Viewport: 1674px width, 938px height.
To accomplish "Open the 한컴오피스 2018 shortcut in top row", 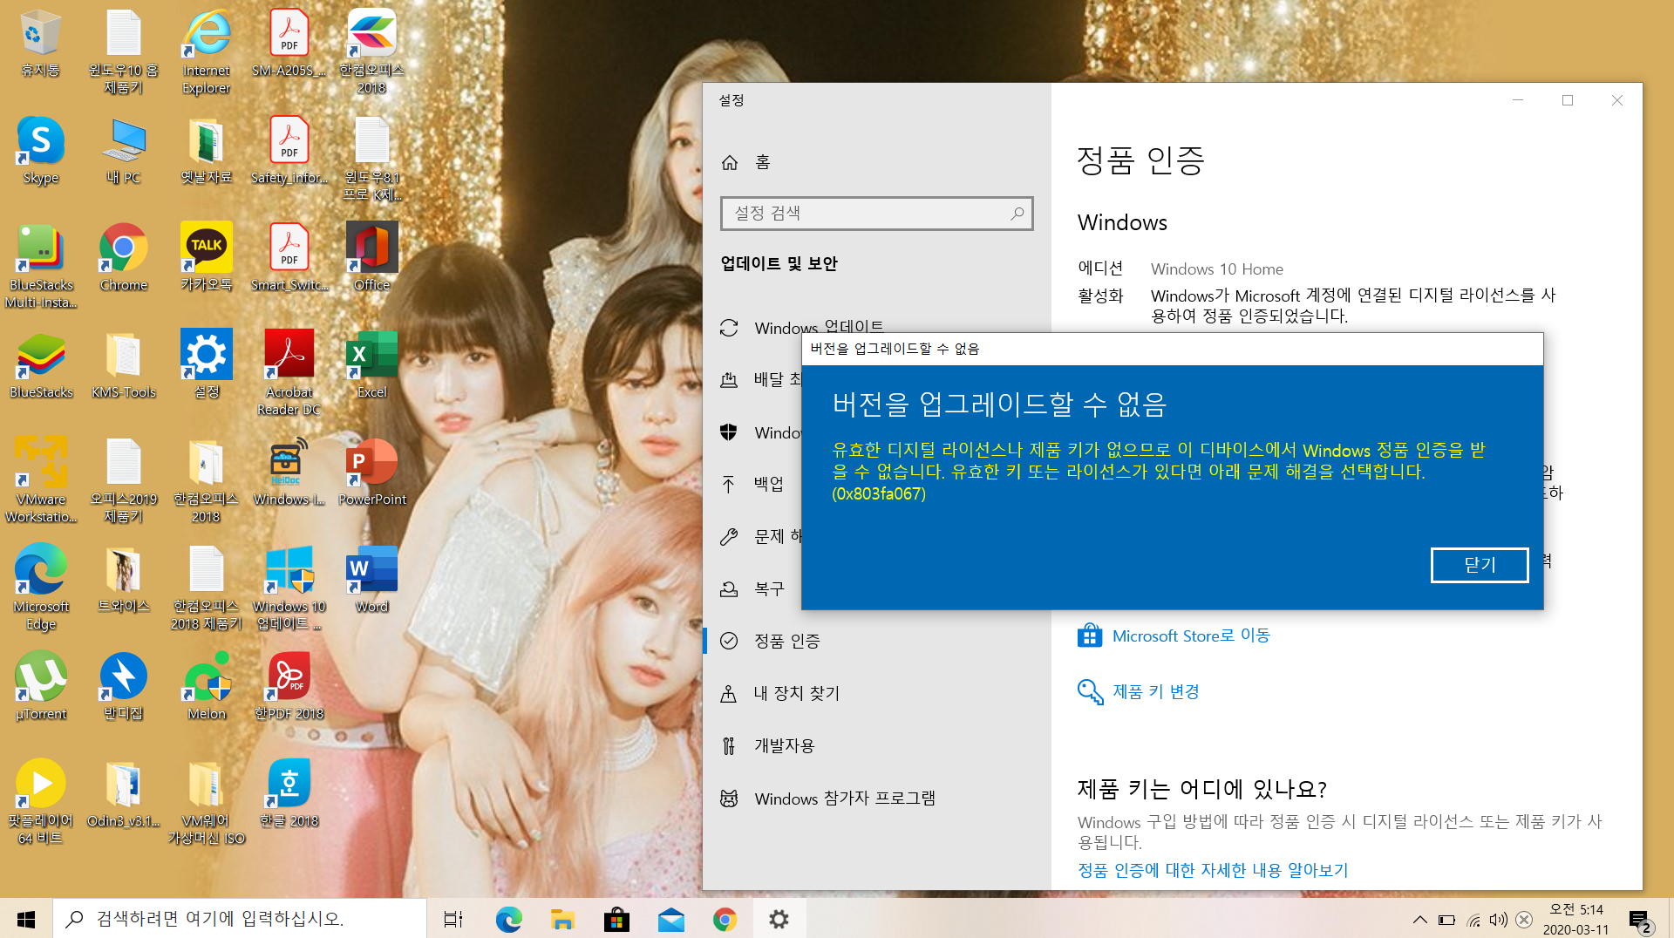I will (372, 51).
